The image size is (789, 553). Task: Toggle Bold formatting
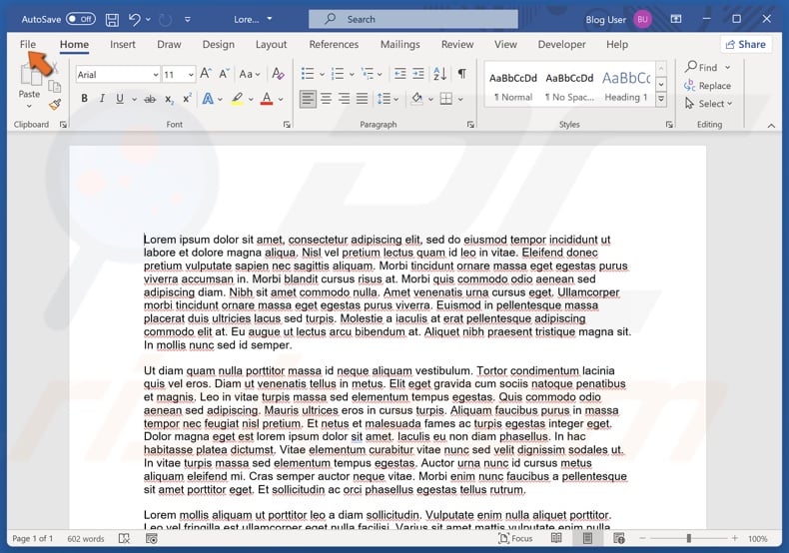coord(84,99)
